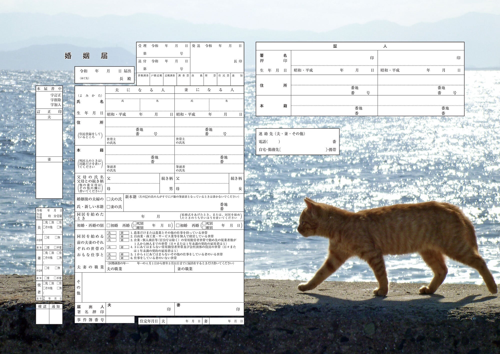Click the 事件簿番号 blank field
The height and width of the screenshot is (354, 500).
pos(120,320)
